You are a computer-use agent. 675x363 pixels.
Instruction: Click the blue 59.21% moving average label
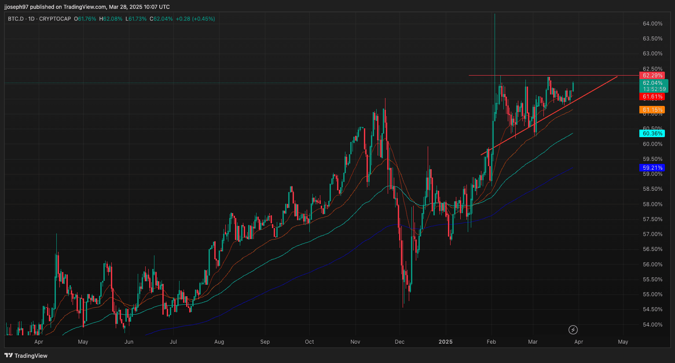[x=652, y=167]
